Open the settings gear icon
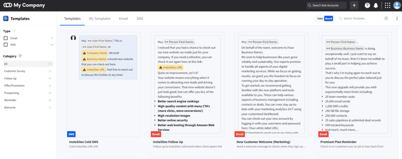Image resolution: width=402 pixels, height=159 pixels. [x=386, y=18]
